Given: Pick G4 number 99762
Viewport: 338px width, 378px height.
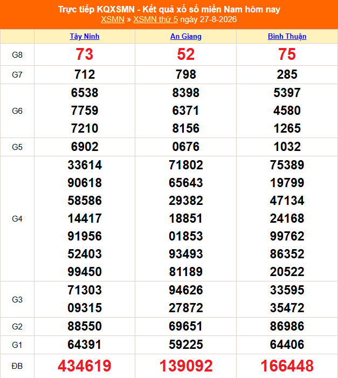Looking at the screenshot, I should pyautogui.click(x=287, y=236).
